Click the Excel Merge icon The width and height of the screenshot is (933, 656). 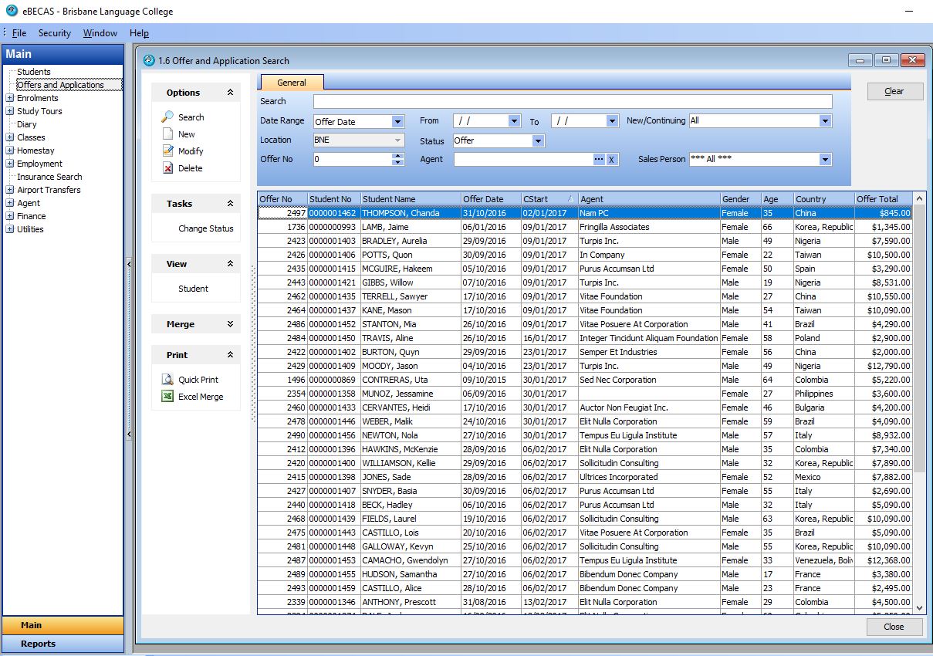(167, 397)
